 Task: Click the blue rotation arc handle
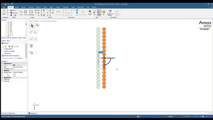(x=109, y=63)
